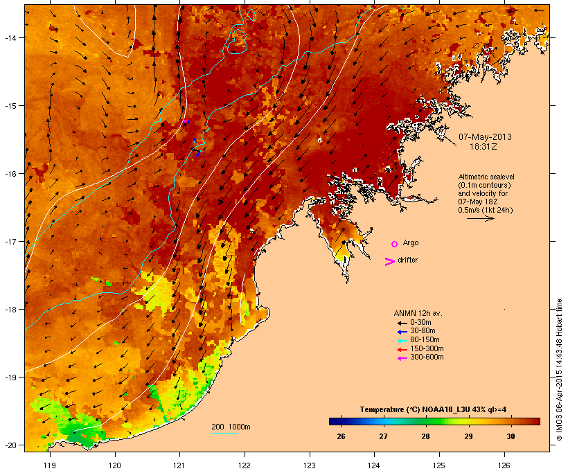The height and width of the screenshot is (471, 568).
Task: Click the 0.5m/s velocity scale arrow
Action: [480, 218]
